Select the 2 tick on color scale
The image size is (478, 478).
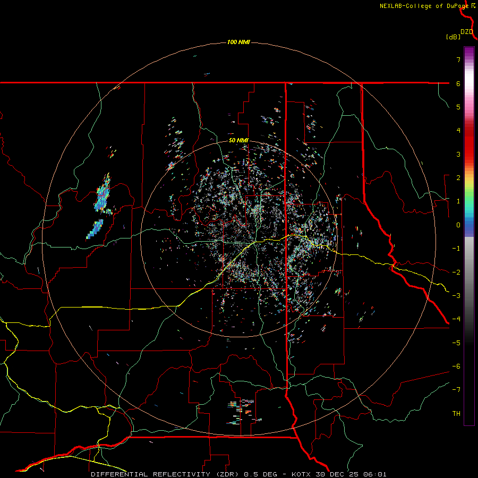click(x=458, y=178)
